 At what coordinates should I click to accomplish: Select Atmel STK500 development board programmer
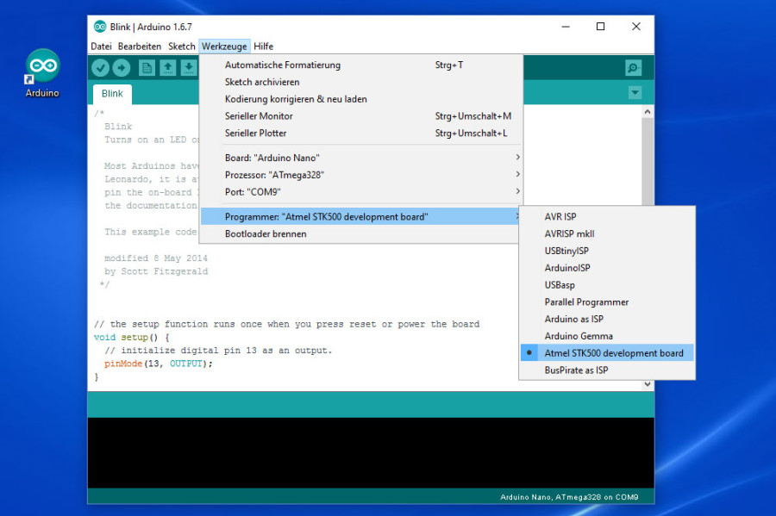[613, 353]
